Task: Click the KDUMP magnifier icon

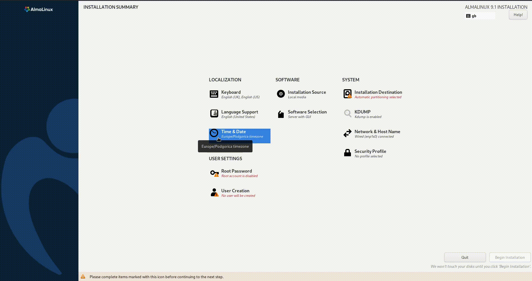Action: click(x=348, y=113)
